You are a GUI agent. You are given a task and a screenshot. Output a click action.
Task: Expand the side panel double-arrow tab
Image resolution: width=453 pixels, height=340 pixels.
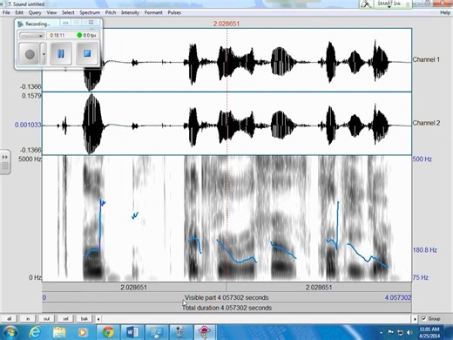point(5,157)
